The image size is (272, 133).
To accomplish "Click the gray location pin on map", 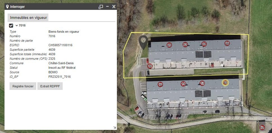I will pos(143,42).
